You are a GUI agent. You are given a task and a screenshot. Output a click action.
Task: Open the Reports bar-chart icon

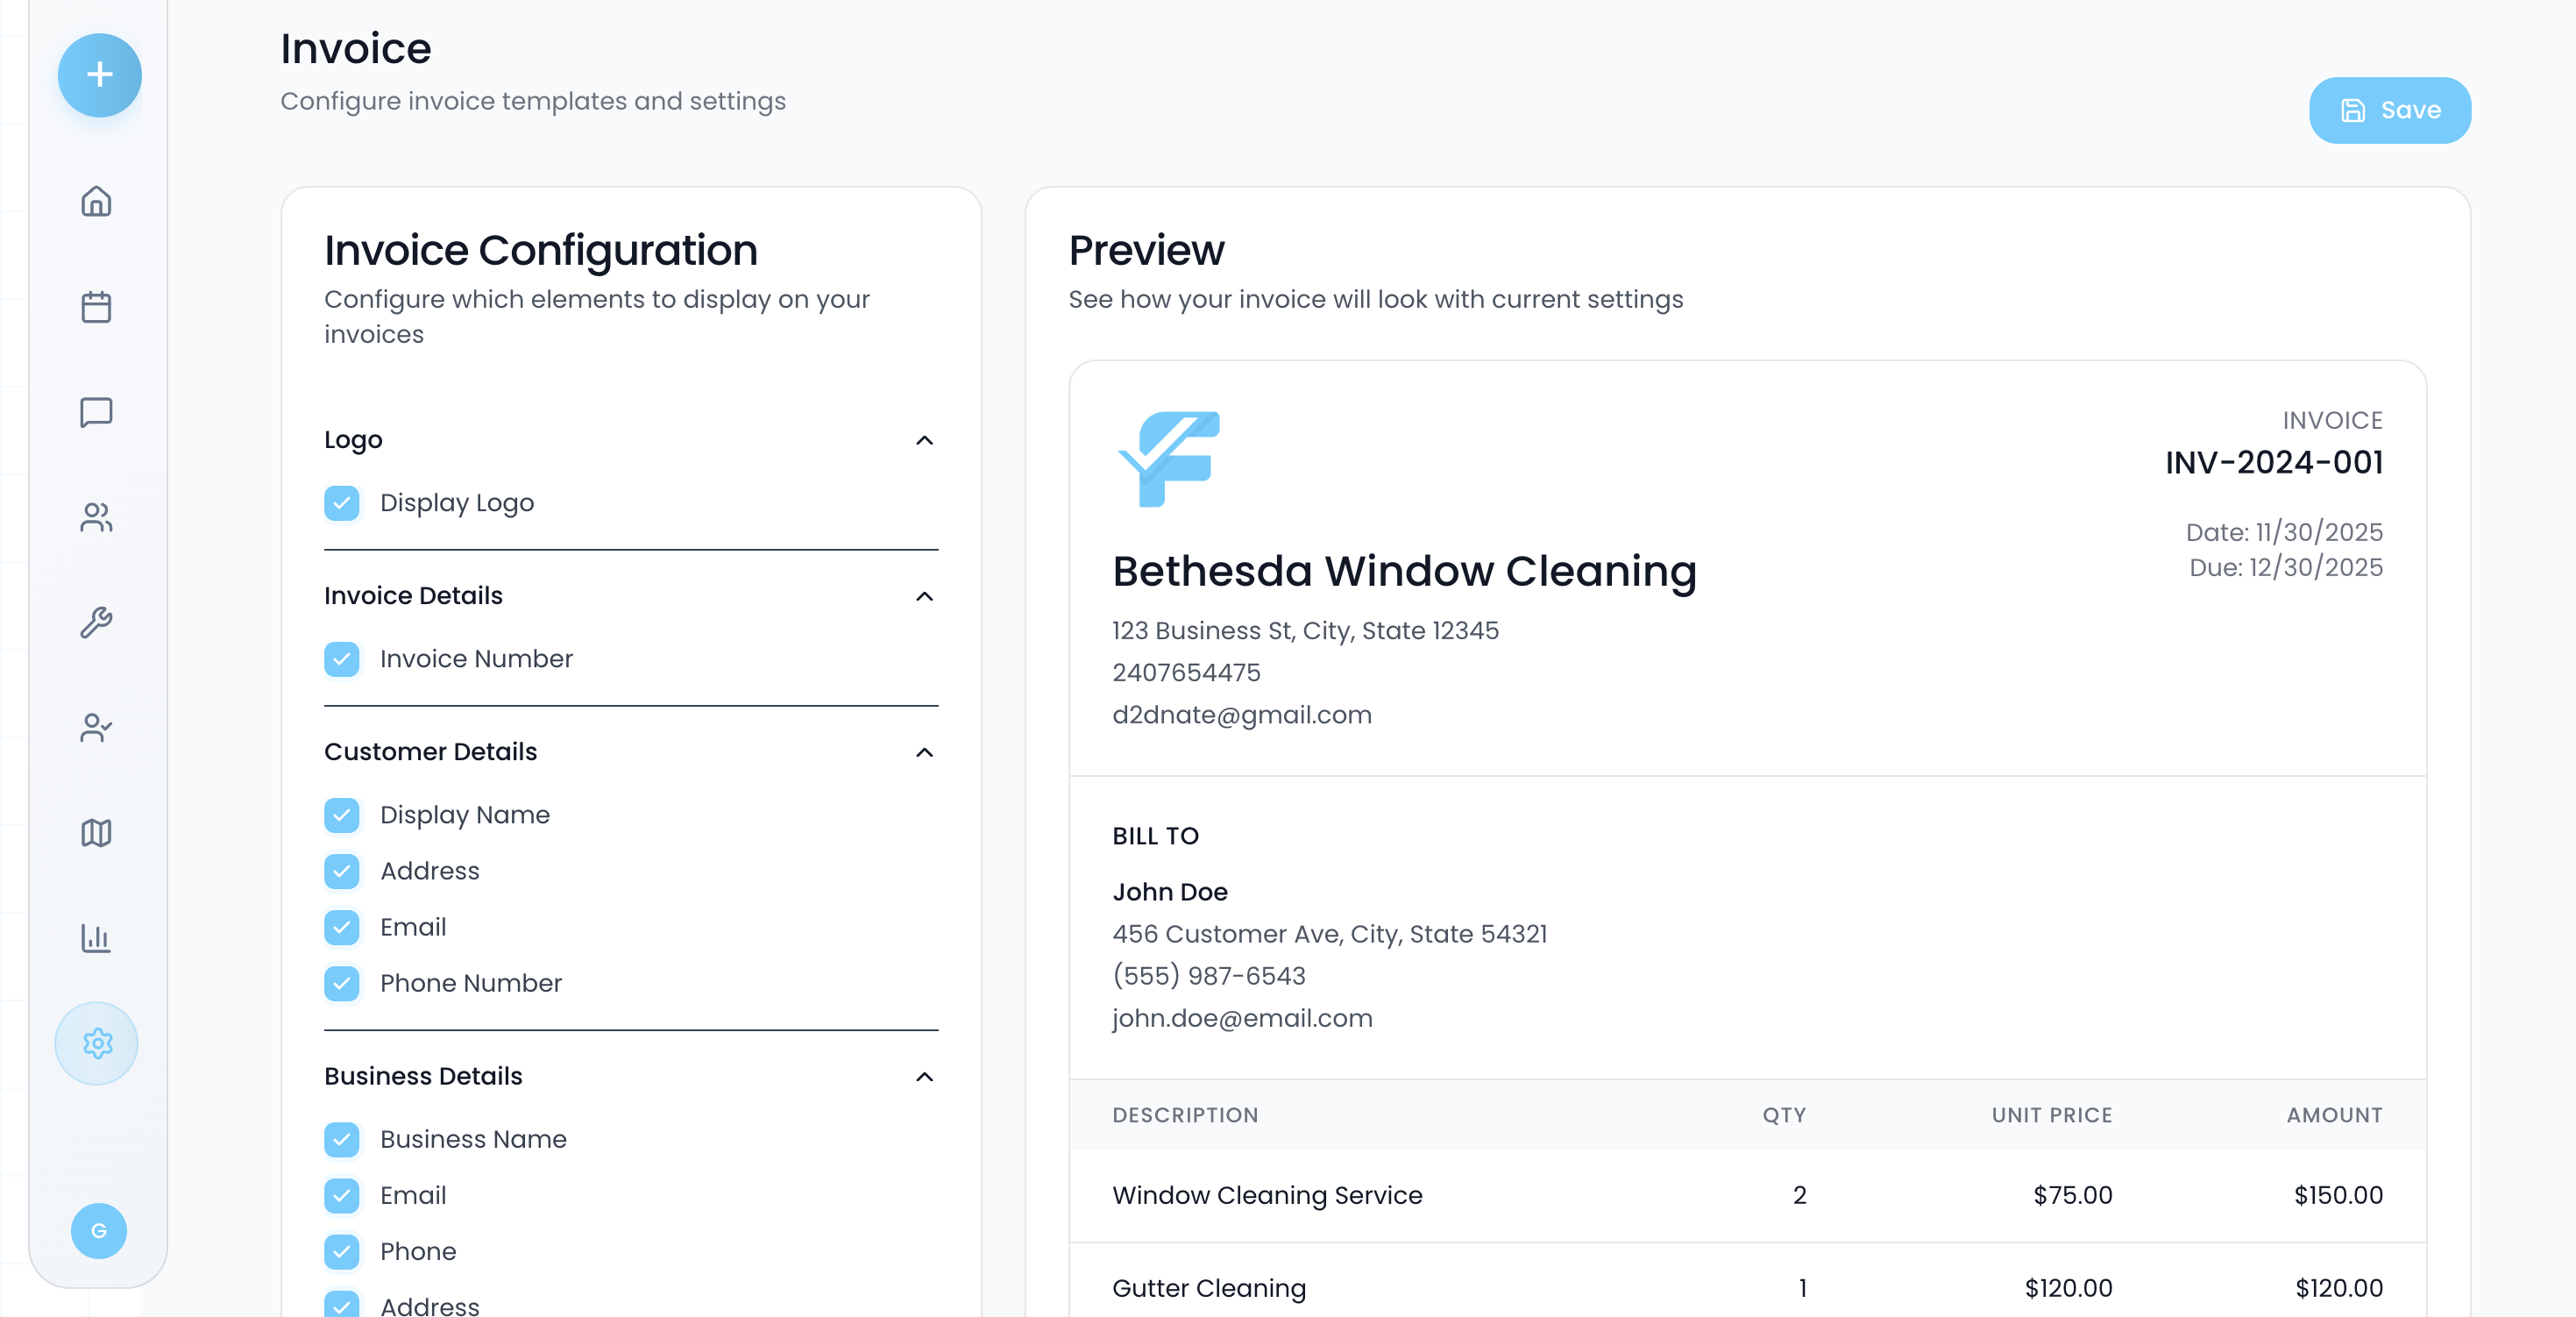[96, 939]
